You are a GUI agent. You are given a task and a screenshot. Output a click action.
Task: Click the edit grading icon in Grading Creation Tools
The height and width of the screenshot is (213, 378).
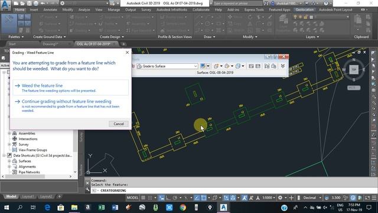coord(227,66)
